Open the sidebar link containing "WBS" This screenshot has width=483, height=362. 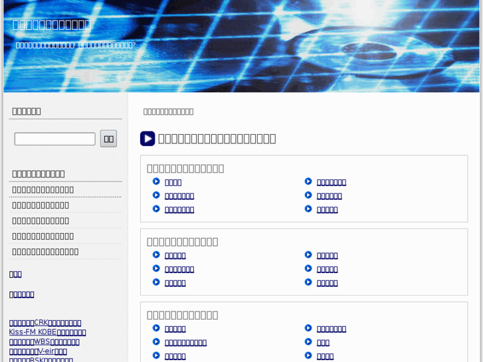point(45,341)
